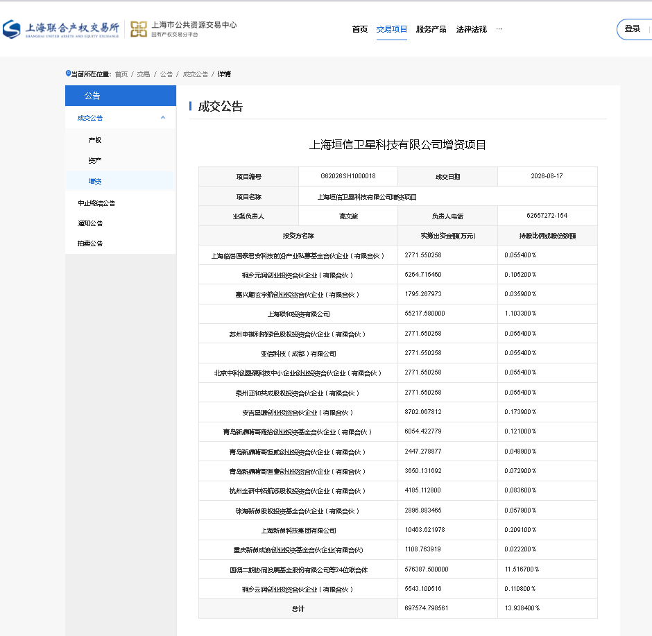Click investor 上海新微科技集团有限公司
Screen dimensions: 652x636
click(298, 531)
